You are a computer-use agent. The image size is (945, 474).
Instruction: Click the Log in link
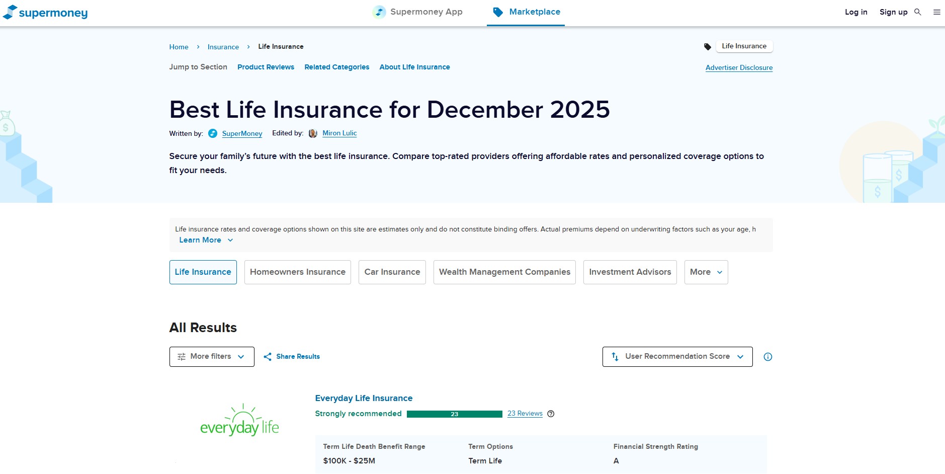click(856, 12)
